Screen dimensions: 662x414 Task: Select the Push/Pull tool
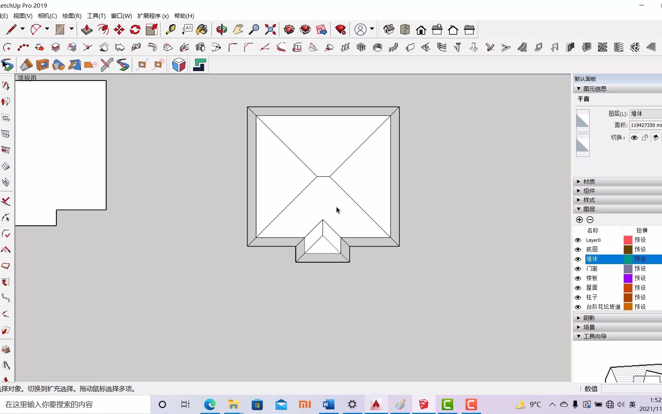87,30
